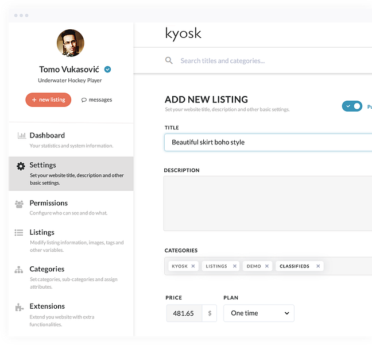Select the Settings sidebar item
The image size is (372, 345).
pyautogui.click(x=71, y=174)
